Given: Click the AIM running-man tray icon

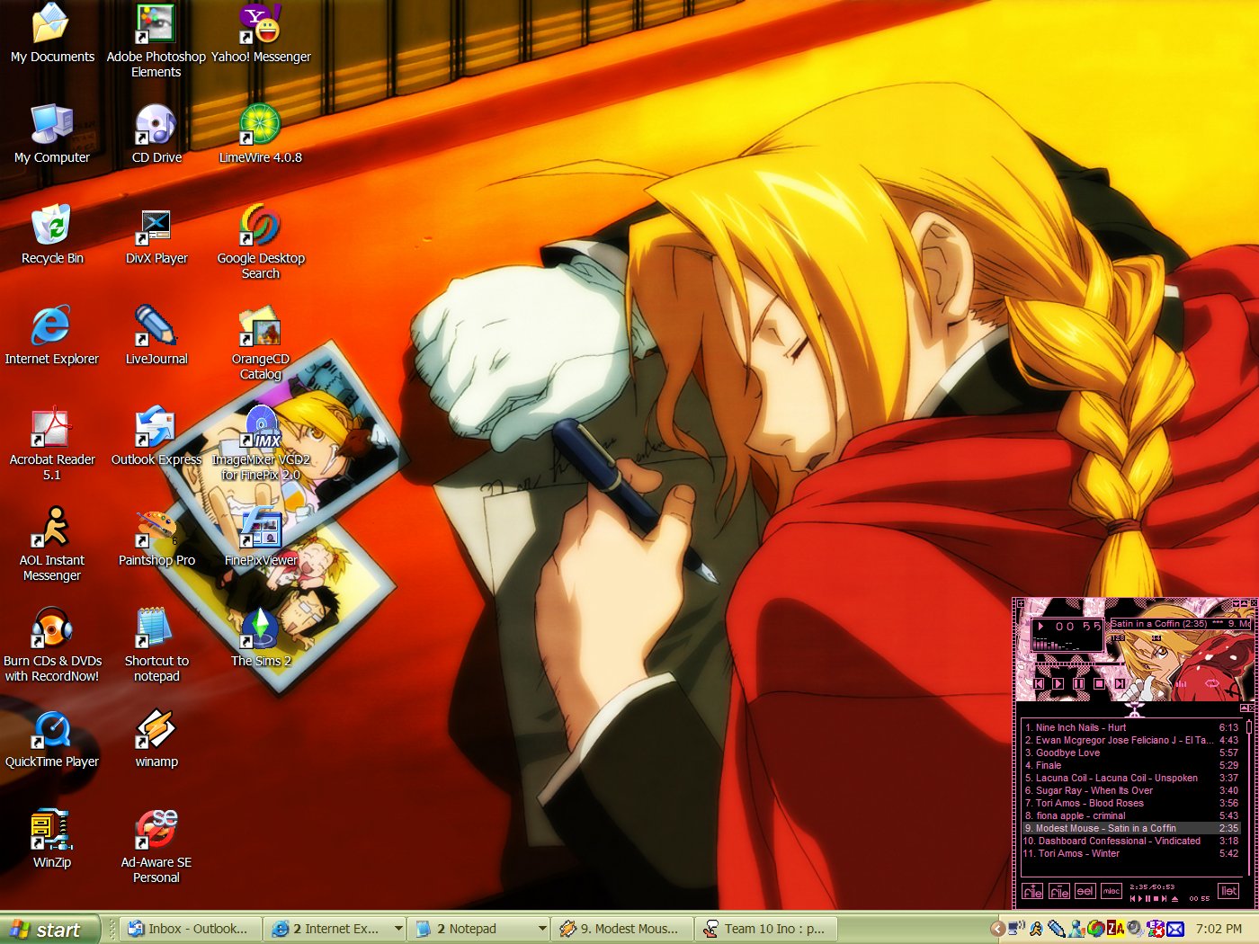Looking at the screenshot, I should (1036, 929).
